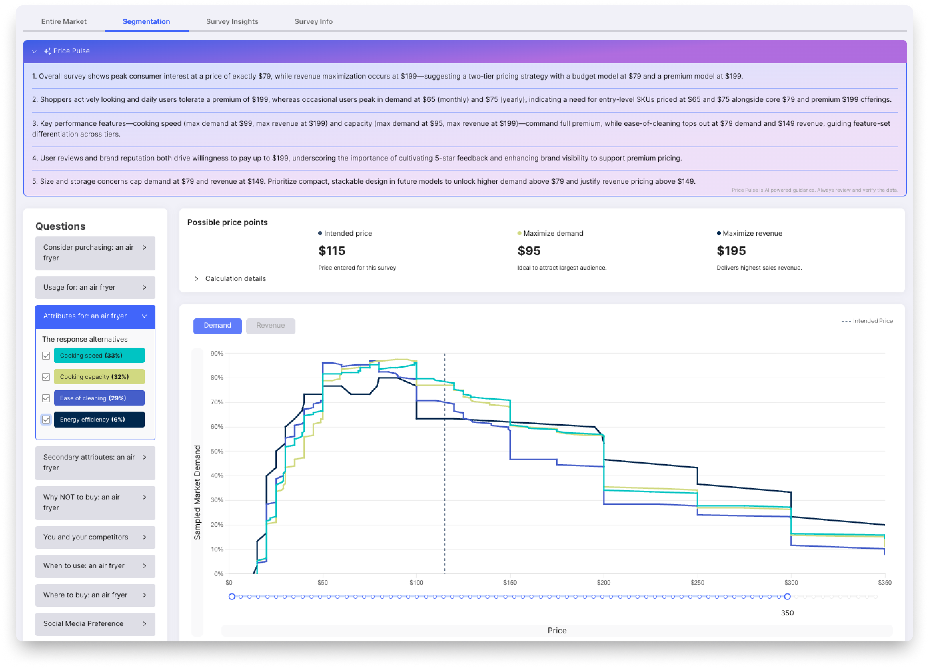Screen dimensions: 929x668
Task: Select the Demand chart button
Action: [217, 326]
